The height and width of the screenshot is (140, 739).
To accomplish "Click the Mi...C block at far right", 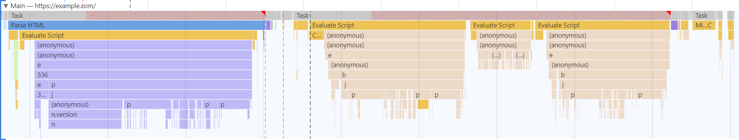I will tap(704, 25).
